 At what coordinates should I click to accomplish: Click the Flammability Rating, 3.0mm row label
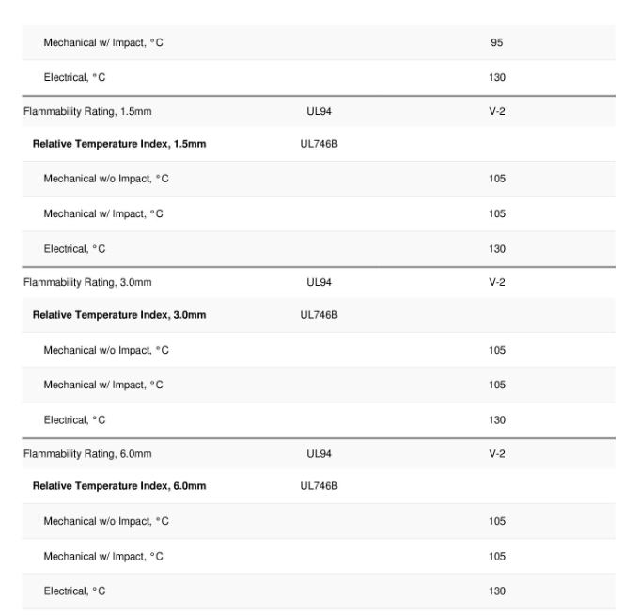[88, 282]
